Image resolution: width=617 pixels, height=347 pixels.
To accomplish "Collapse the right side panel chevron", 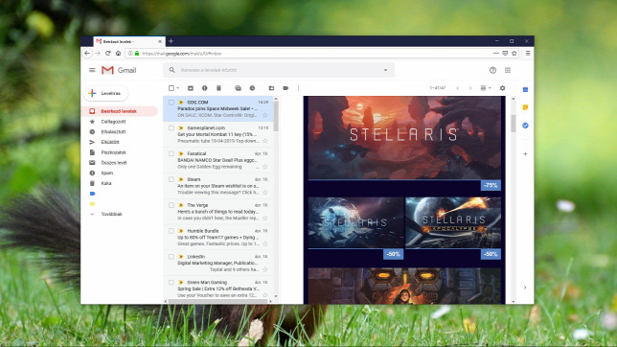I will coord(525,288).
